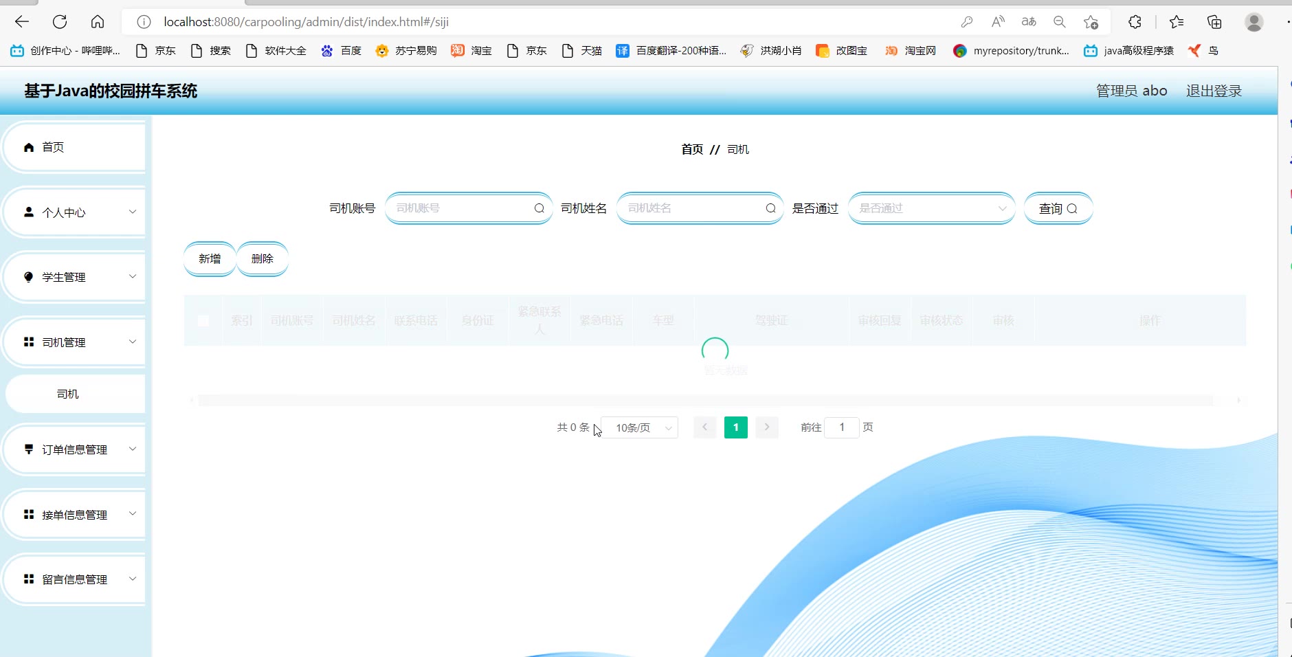Click the 新增 button
This screenshot has width=1292, height=657.
210,258
